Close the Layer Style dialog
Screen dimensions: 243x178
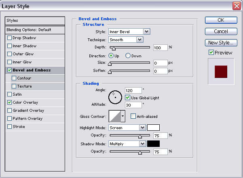click(237, 6)
